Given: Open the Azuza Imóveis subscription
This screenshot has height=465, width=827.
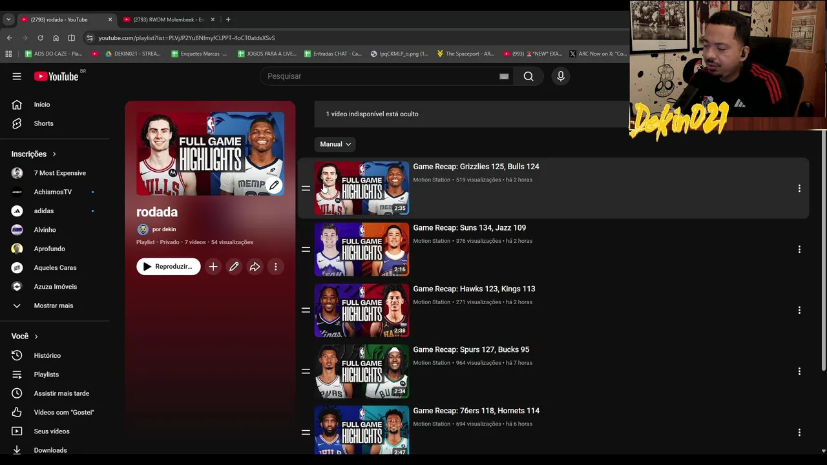Looking at the screenshot, I should click(x=55, y=287).
